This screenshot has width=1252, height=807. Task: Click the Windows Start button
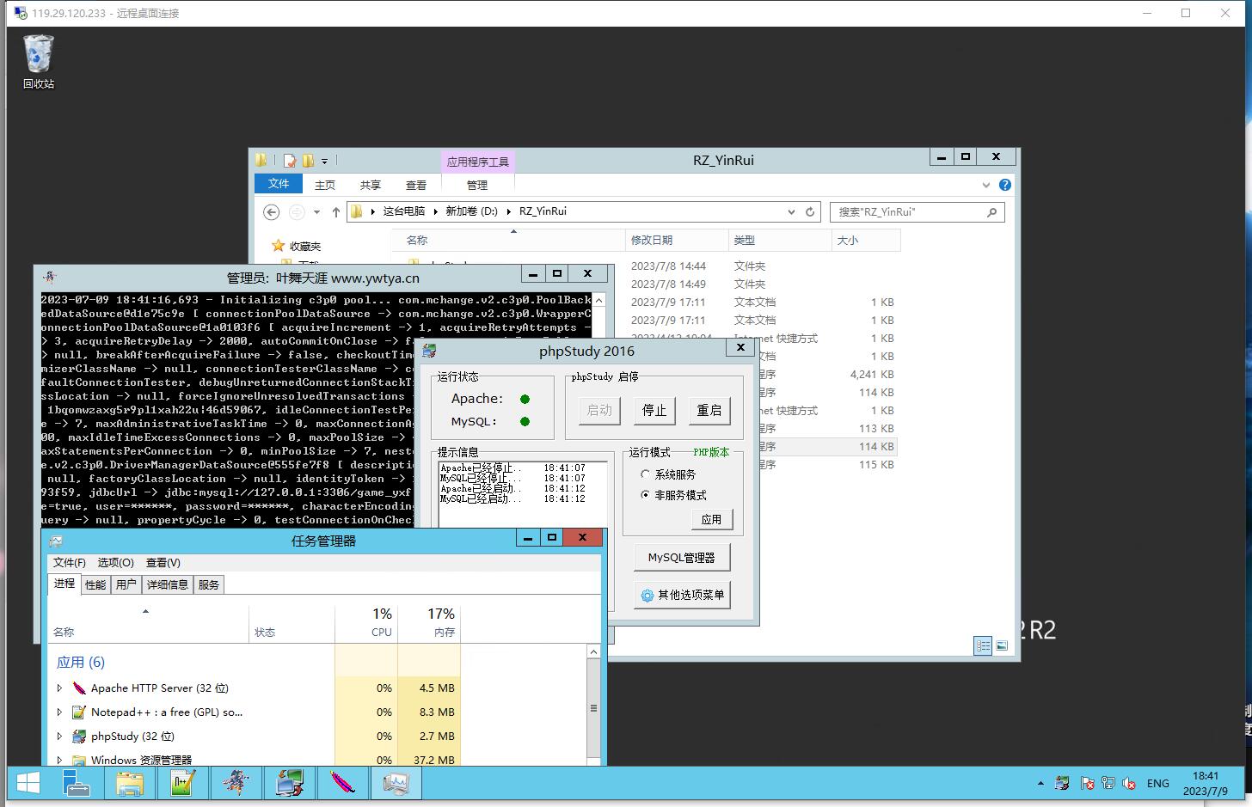pos(28,783)
